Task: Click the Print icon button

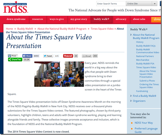Action: click(x=13, y=56)
